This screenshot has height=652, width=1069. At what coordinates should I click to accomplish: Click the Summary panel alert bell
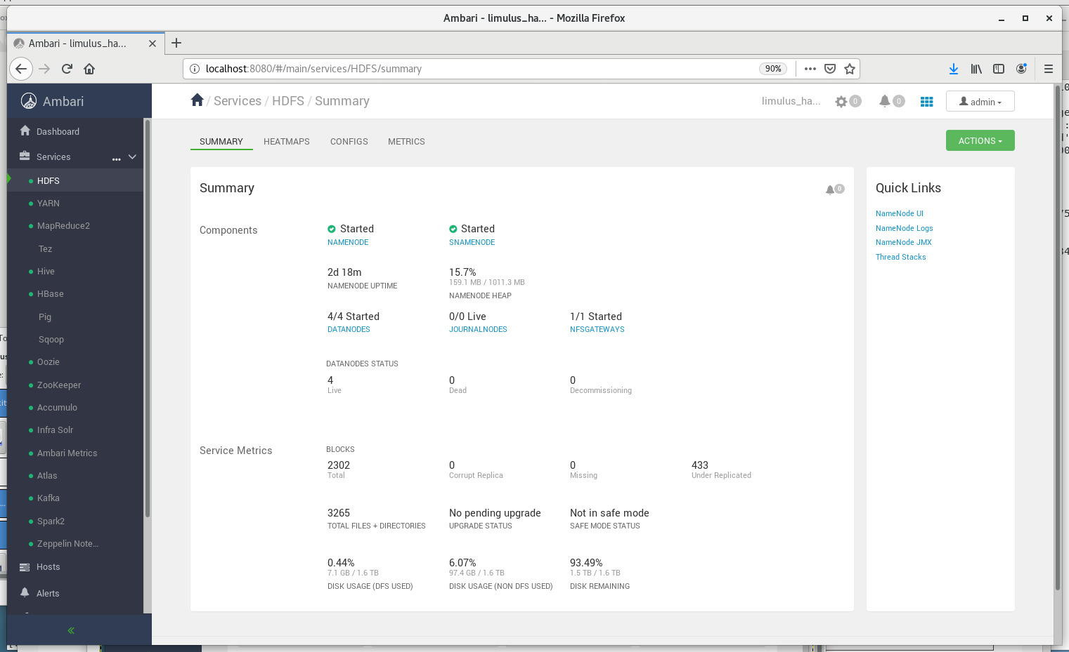point(831,189)
